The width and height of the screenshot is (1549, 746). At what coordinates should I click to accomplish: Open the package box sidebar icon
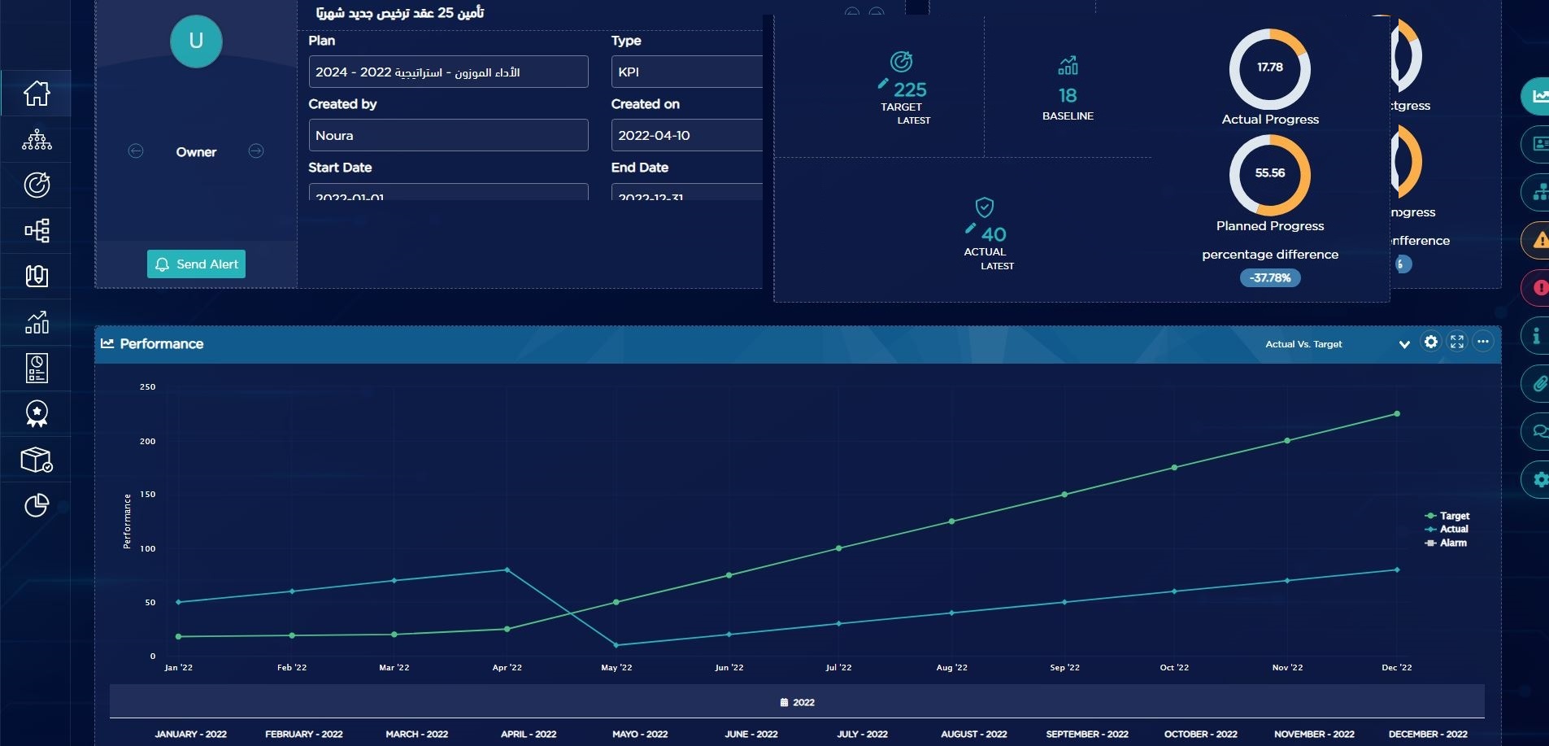(x=37, y=460)
